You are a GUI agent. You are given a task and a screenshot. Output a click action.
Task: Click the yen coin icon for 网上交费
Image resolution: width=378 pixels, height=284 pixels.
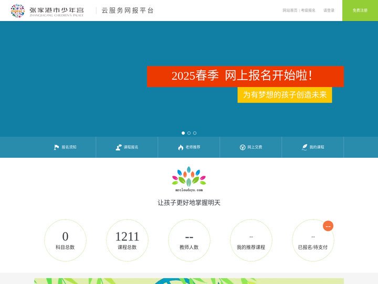tap(243, 147)
